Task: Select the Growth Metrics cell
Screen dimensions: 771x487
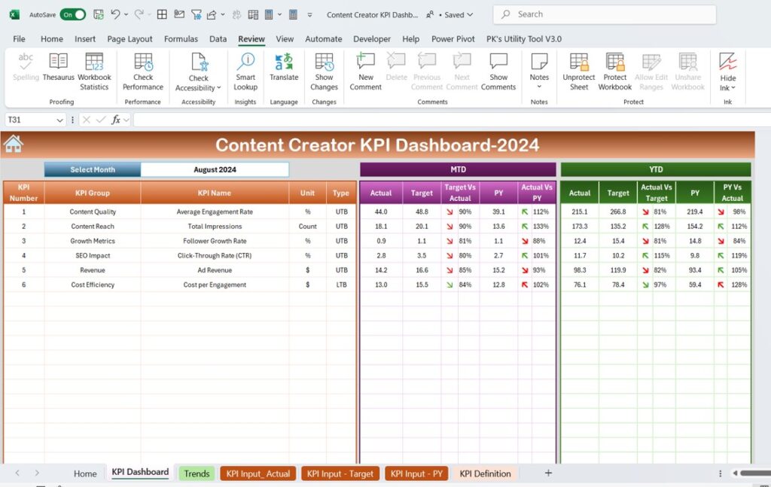Action: pos(93,241)
